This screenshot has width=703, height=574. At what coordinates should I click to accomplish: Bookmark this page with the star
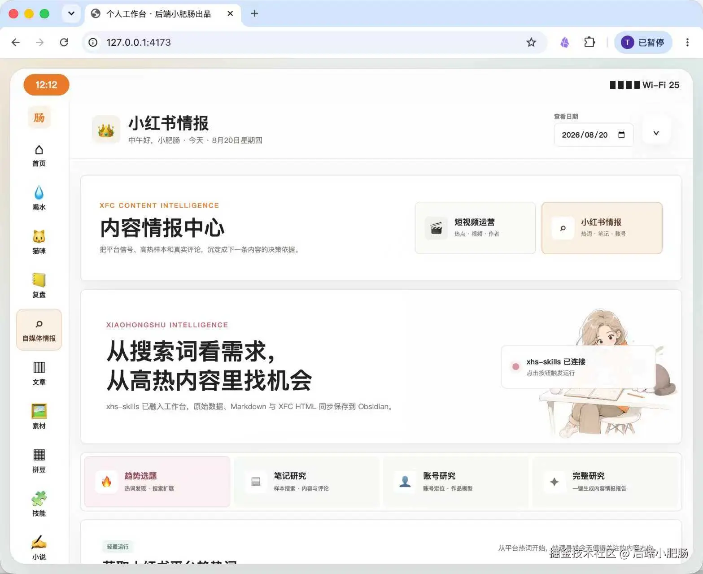(531, 42)
